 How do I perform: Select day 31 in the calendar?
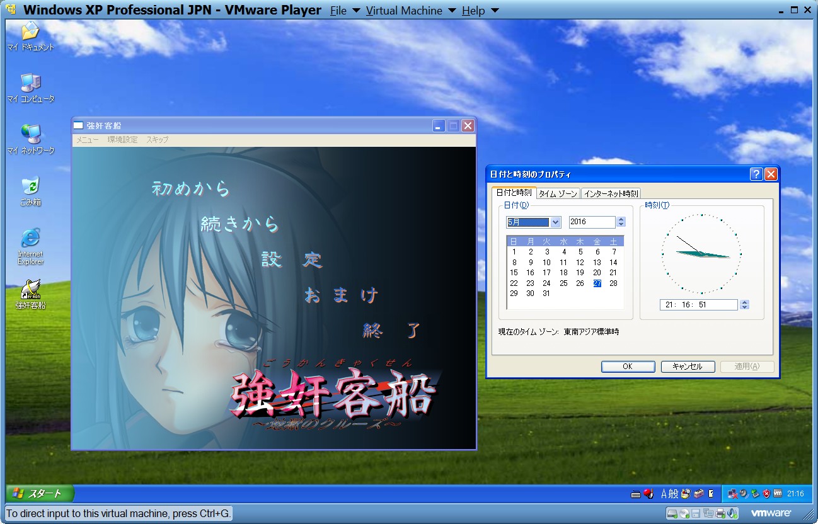point(546,293)
